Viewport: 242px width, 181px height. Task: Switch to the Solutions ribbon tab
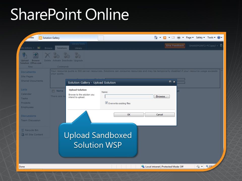click(x=62, y=48)
